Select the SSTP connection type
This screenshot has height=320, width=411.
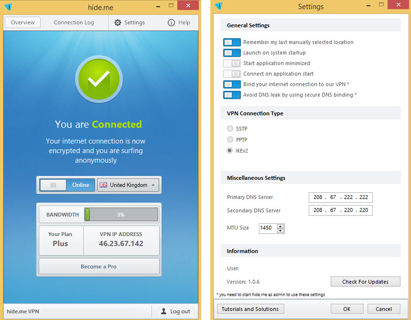click(x=230, y=128)
